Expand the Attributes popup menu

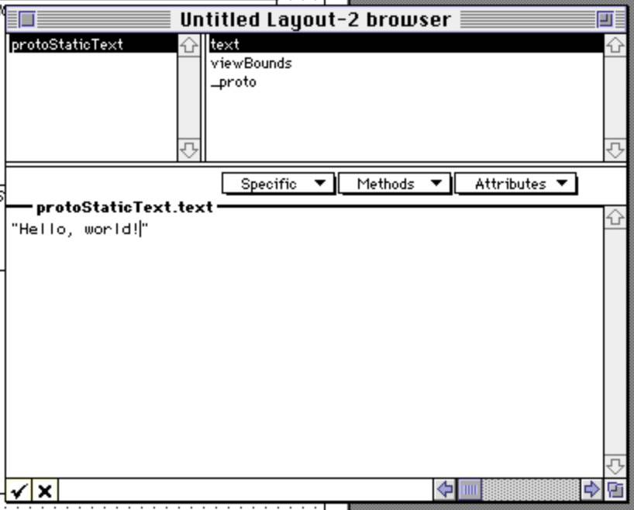(x=515, y=184)
